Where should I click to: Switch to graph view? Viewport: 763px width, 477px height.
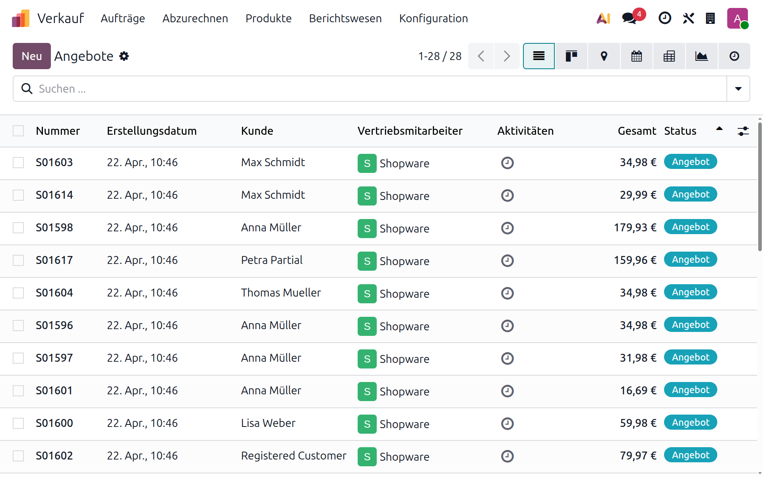(x=702, y=56)
